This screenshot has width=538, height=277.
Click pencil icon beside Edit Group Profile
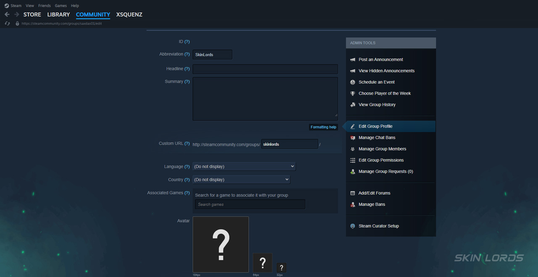[353, 126]
